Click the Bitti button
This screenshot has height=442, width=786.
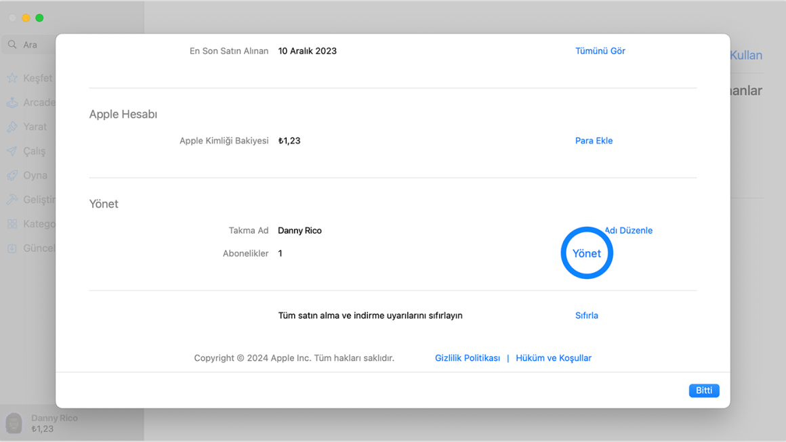pyautogui.click(x=704, y=391)
